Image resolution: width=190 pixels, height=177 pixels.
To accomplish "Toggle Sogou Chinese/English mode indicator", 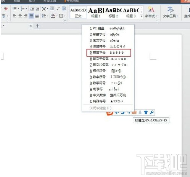I will point(117,113).
